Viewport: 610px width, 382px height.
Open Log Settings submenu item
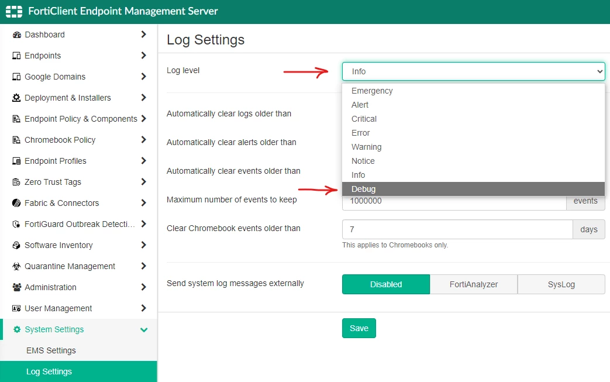[x=78, y=371]
